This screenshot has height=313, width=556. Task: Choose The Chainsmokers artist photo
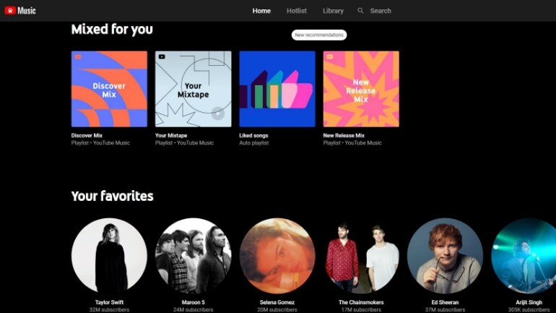tap(361, 256)
